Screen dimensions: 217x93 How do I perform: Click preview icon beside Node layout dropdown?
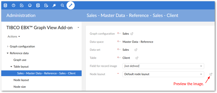click(x=211, y=74)
